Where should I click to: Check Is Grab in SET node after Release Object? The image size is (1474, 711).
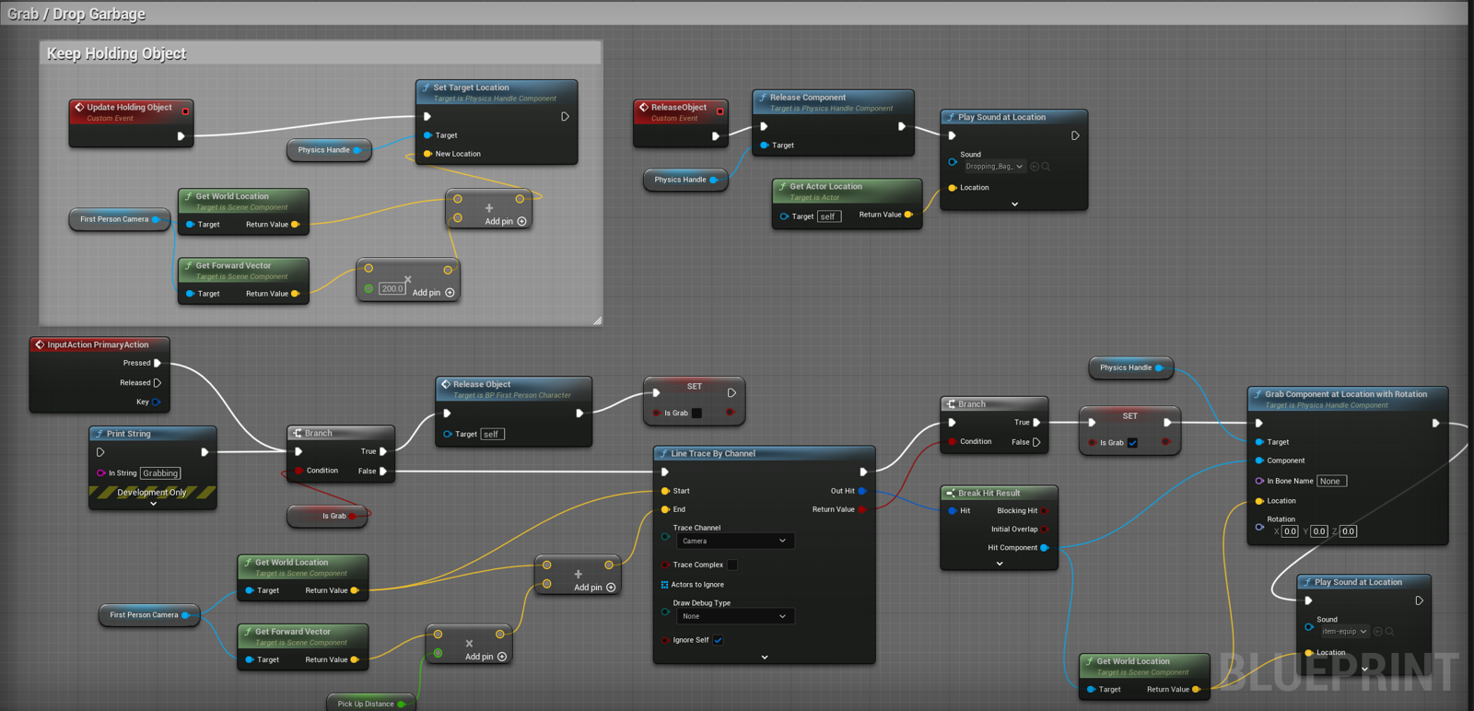point(696,414)
